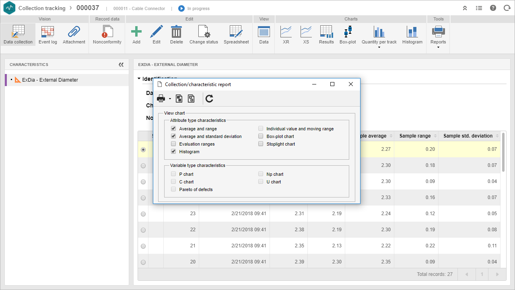Collapse the header with double up arrows
The height and width of the screenshot is (290, 515).
[465, 8]
